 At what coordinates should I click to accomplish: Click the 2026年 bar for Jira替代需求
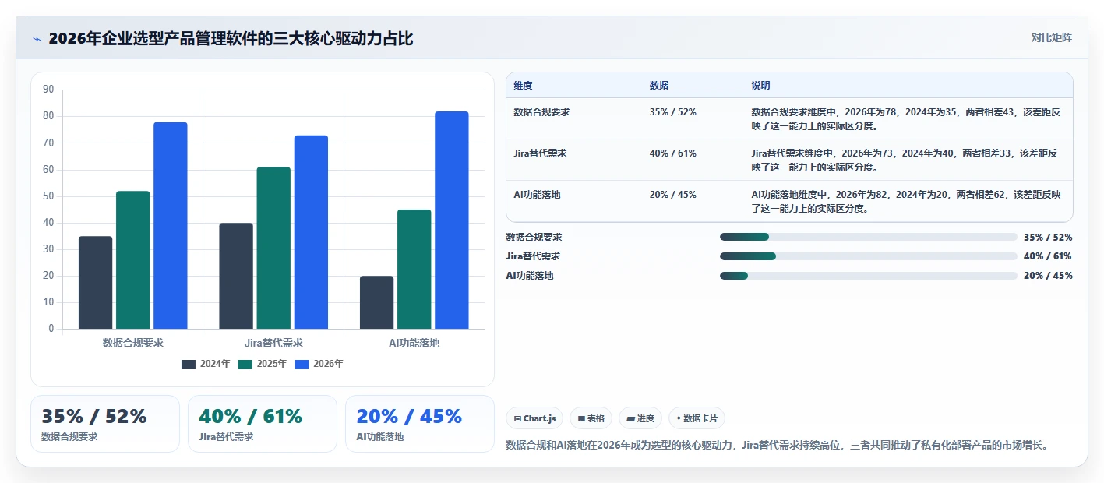click(311, 232)
